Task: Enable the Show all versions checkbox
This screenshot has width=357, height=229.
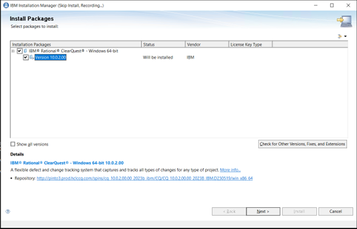Action: click(x=13, y=144)
